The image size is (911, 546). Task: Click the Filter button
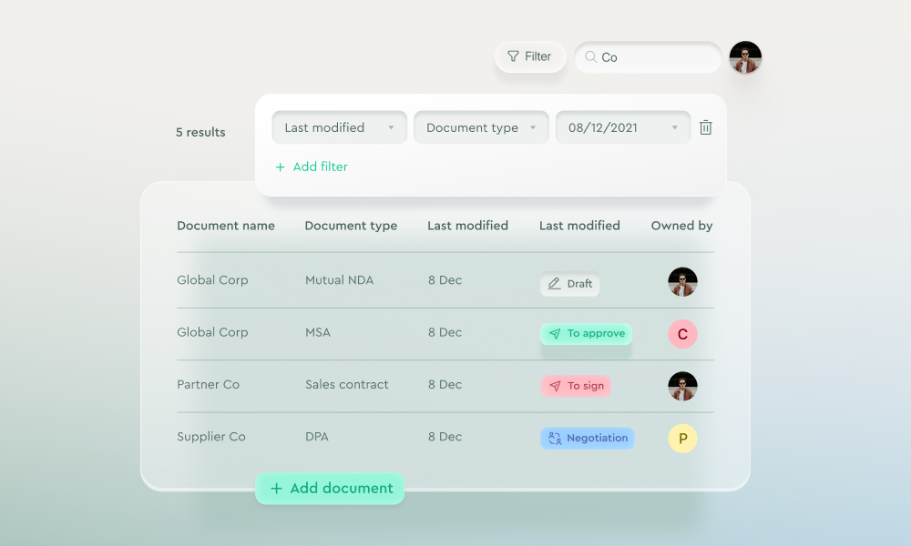[530, 56]
